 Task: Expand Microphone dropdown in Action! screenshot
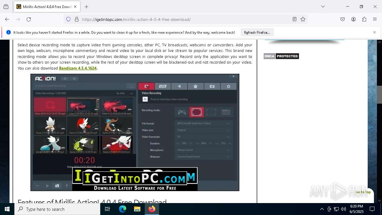pos(204,150)
